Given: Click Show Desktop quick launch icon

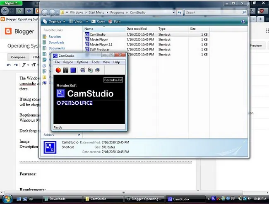Looking at the screenshot, I should [19, 199].
